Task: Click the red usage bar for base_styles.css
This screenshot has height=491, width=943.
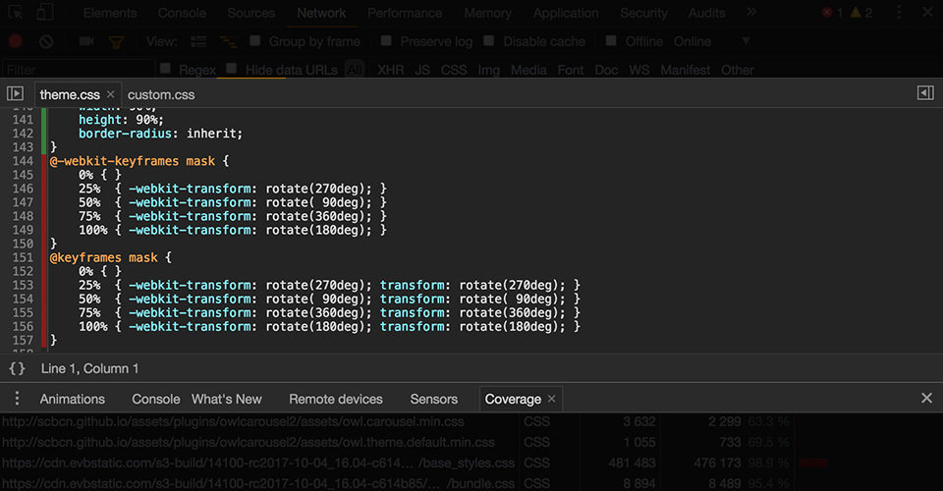Action: [813, 463]
